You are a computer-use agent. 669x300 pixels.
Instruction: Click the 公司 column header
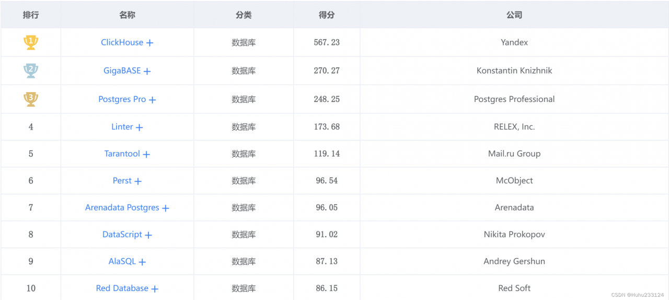[x=514, y=15]
